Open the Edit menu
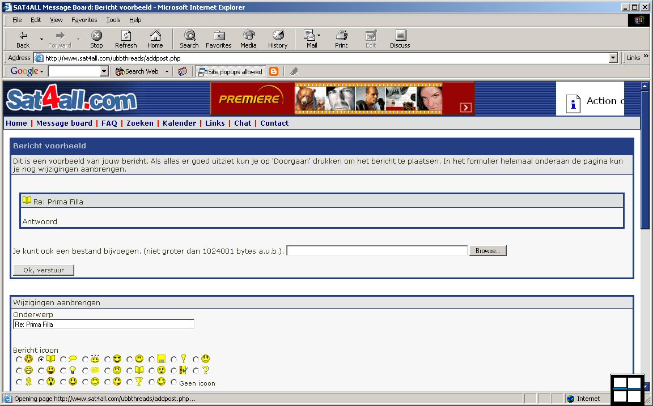 coord(36,20)
